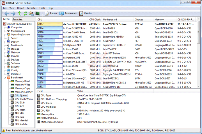202x134 pixels.
Task: Expand the Operating System tree node
Action: [5, 35]
